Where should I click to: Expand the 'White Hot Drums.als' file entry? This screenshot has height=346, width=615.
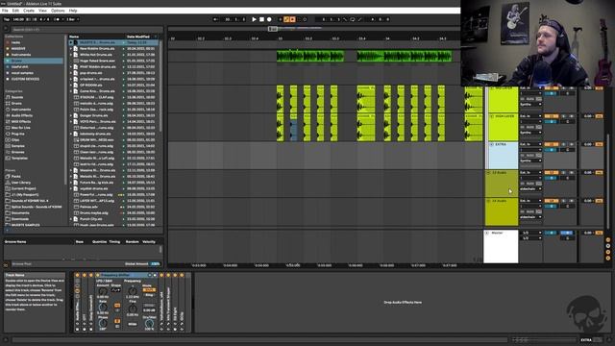tap(71, 55)
